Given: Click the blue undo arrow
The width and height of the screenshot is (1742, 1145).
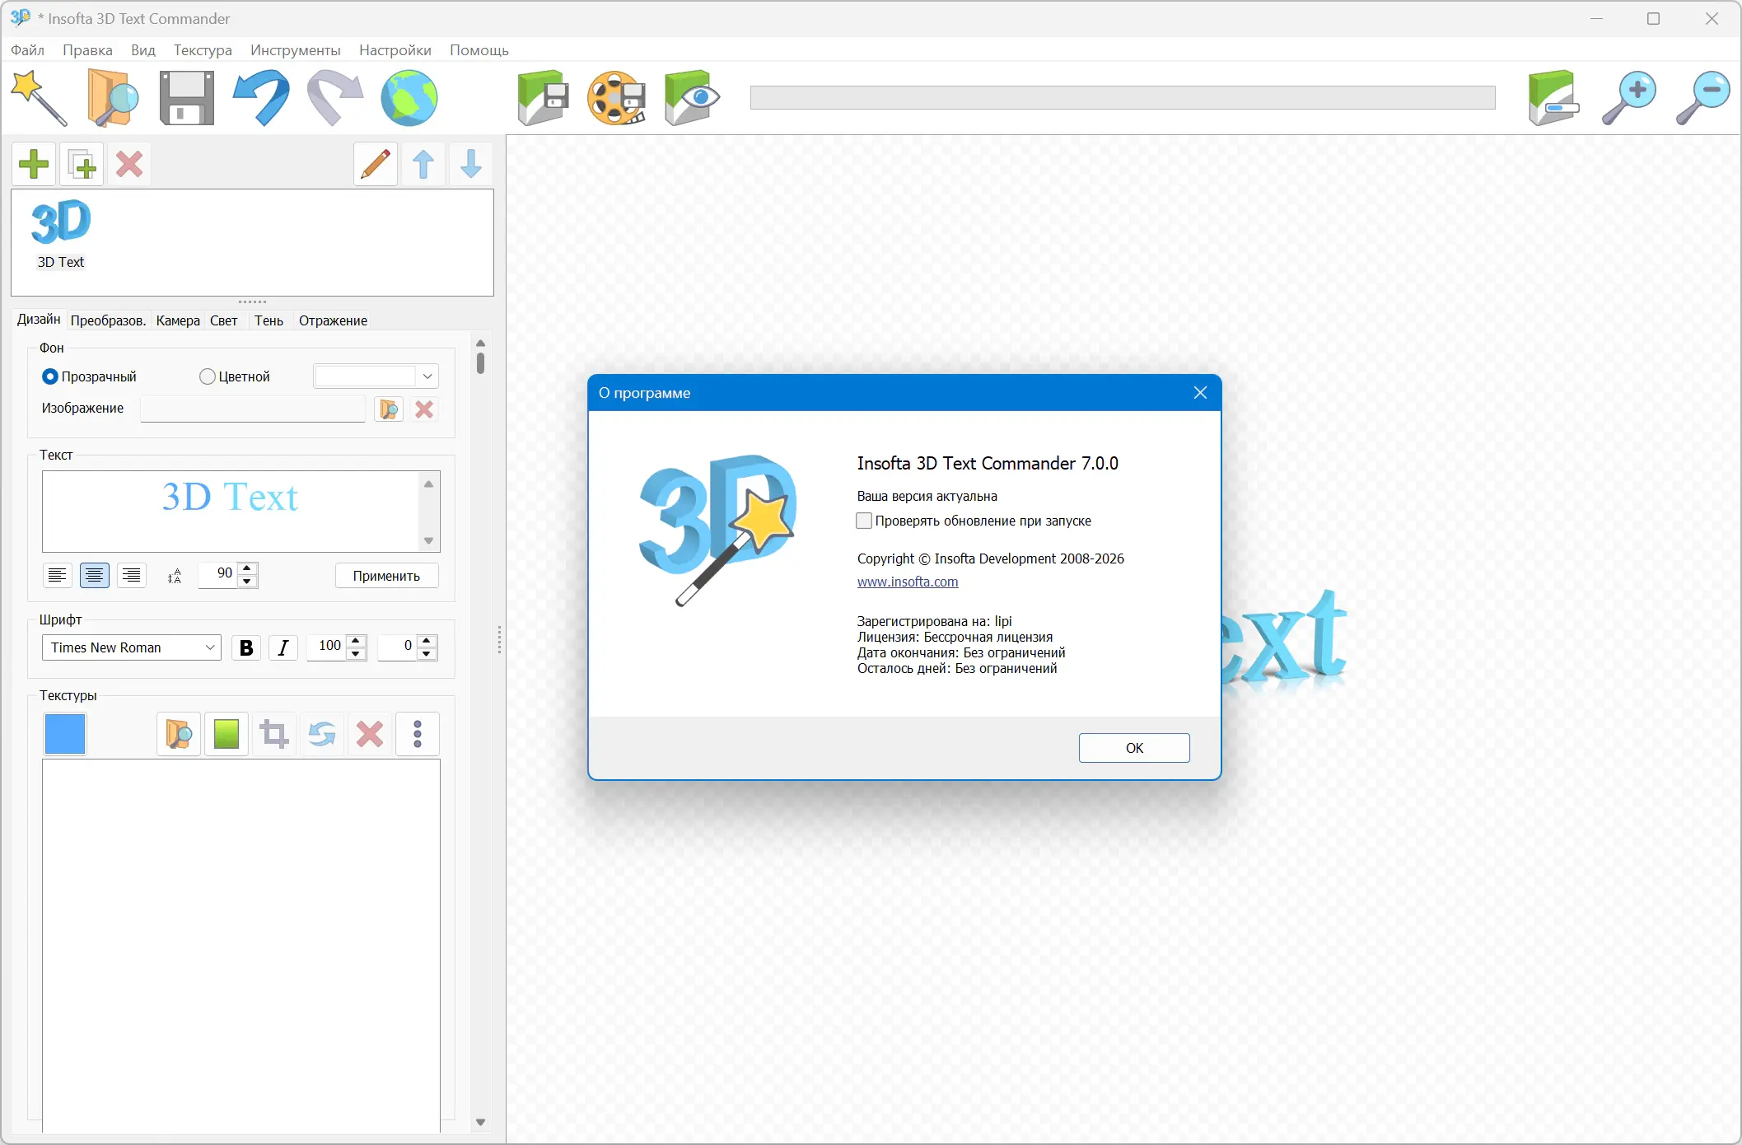Looking at the screenshot, I should click(261, 98).
